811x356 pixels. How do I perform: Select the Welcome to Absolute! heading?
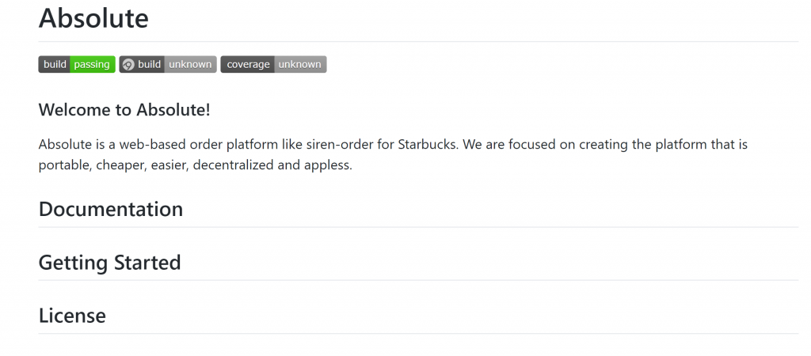pyautogui.click(x=124, y=110)
